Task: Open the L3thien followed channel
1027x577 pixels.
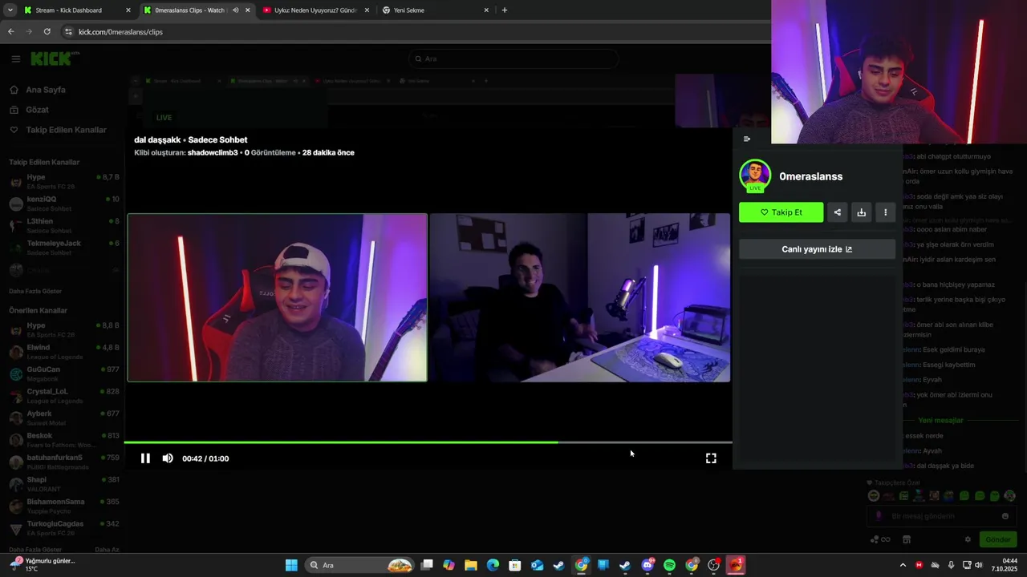Action: (x=64, y=225)
